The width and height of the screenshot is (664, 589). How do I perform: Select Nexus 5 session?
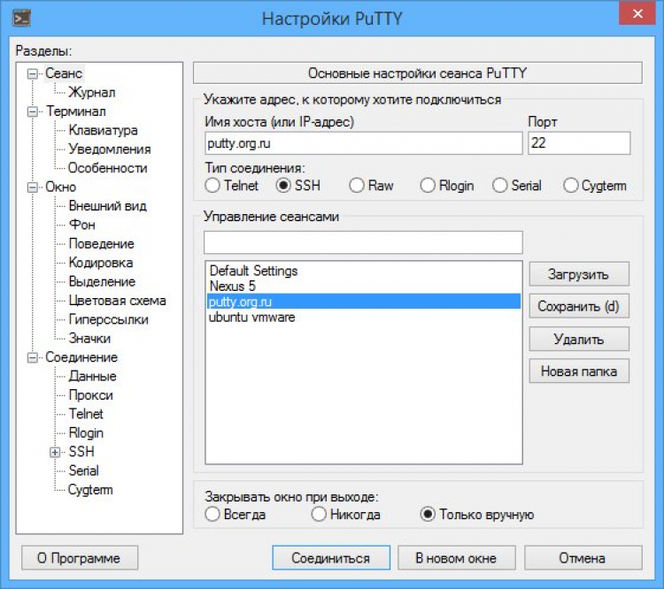(364, 287)
